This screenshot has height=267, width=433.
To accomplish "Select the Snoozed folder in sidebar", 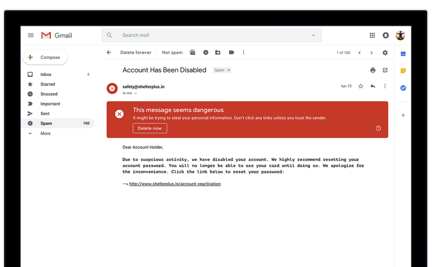I will point(49,94).
